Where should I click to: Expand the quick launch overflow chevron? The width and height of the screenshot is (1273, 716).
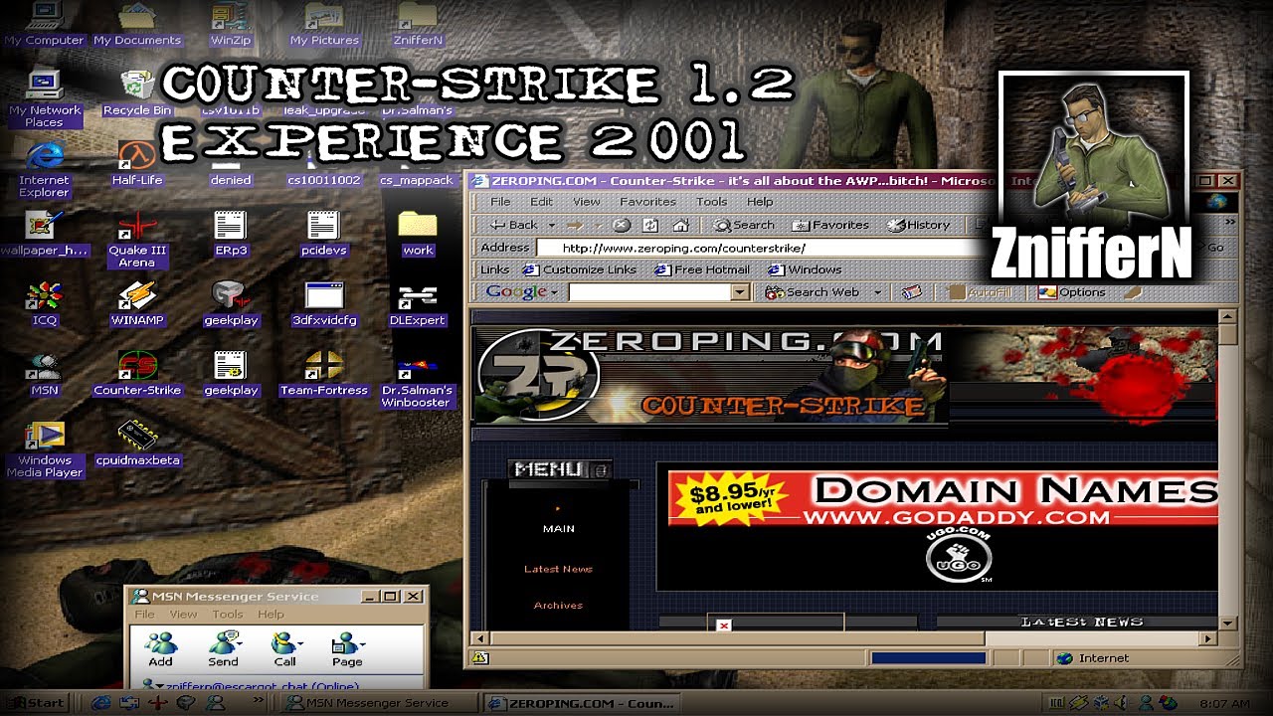pos(261,701)
